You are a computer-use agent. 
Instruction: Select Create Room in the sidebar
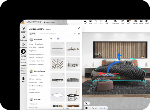(23, 30)
